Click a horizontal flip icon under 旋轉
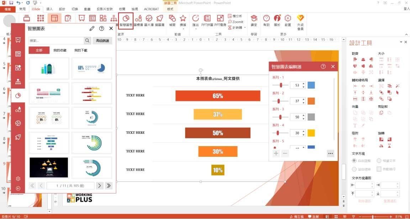The width and height of the screenshot is (410, 219). pyautogui.click(x=381, y=146)
